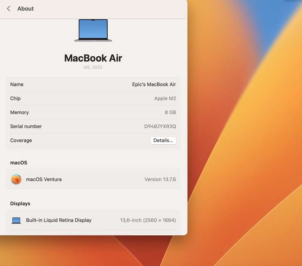Click the Name row label
The width and height of the screenshot is (302, 266).
tap(17, 84)
